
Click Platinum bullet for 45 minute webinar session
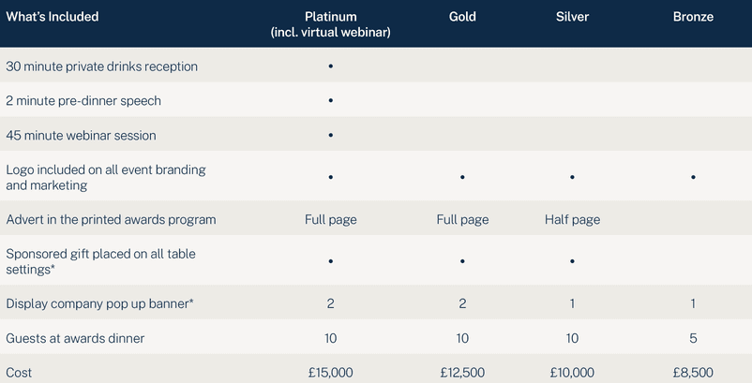(x=330, y=135)
